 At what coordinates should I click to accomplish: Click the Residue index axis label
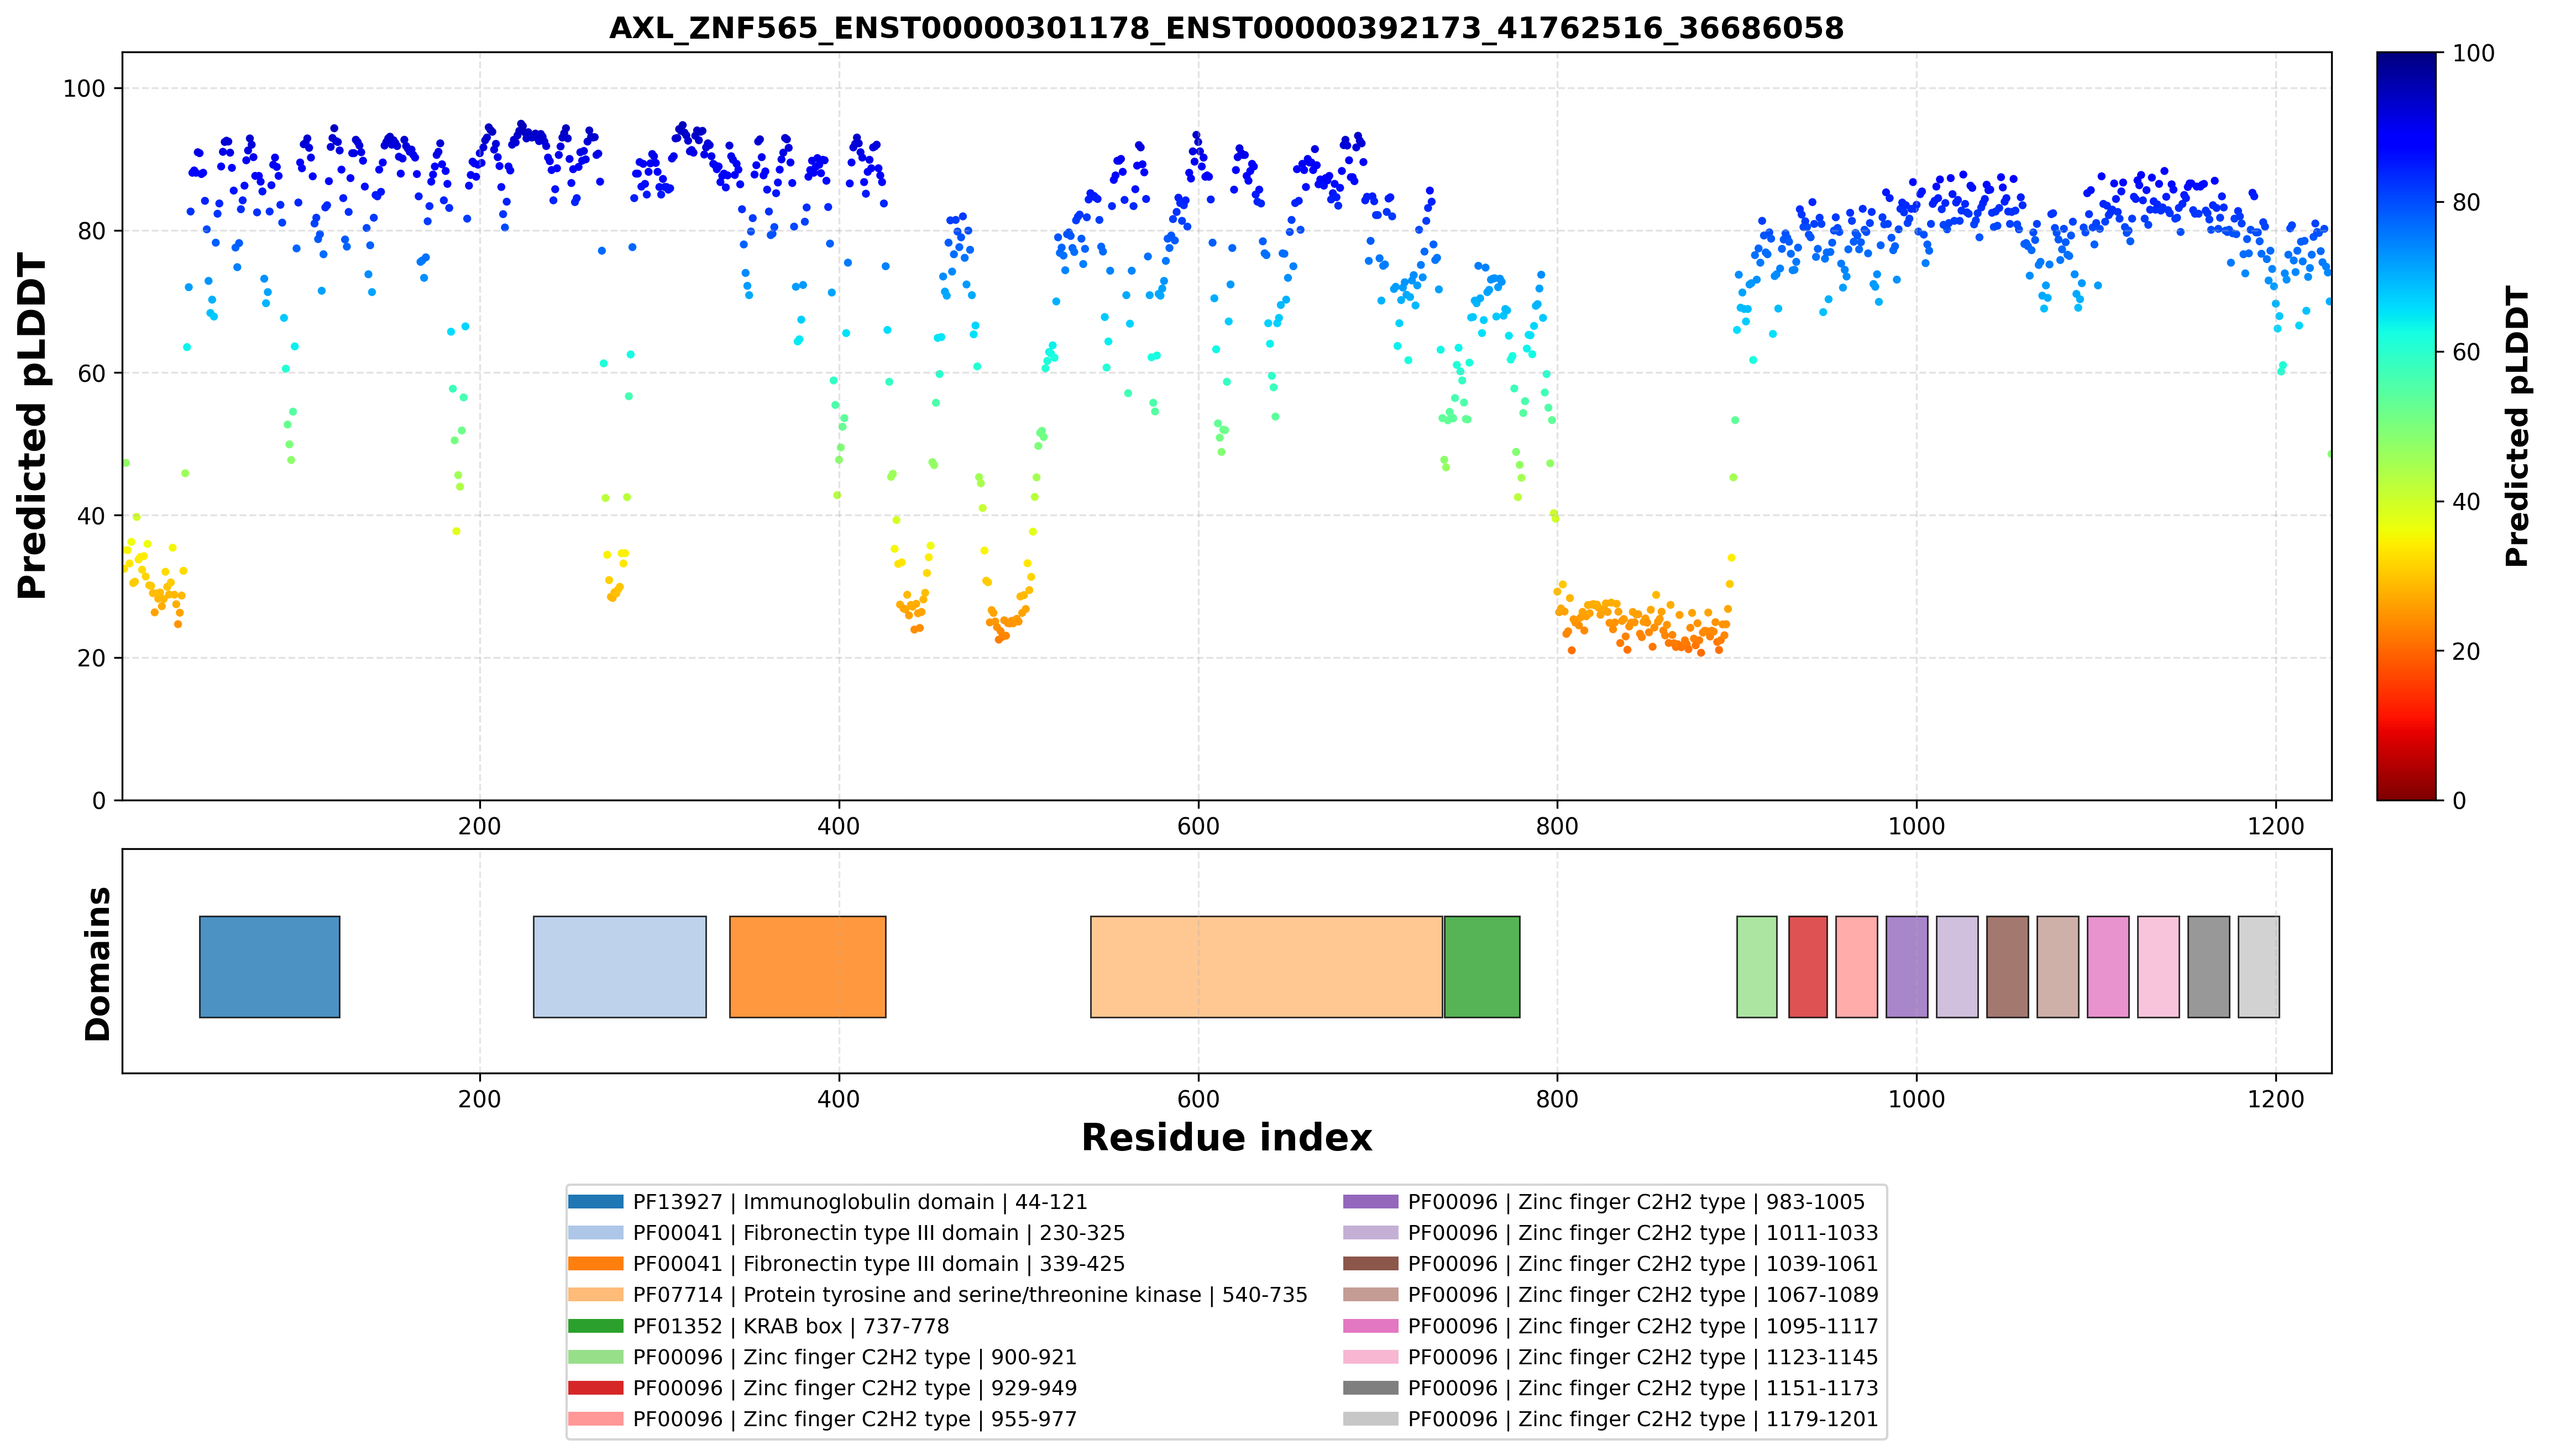coord(1227,1138)
